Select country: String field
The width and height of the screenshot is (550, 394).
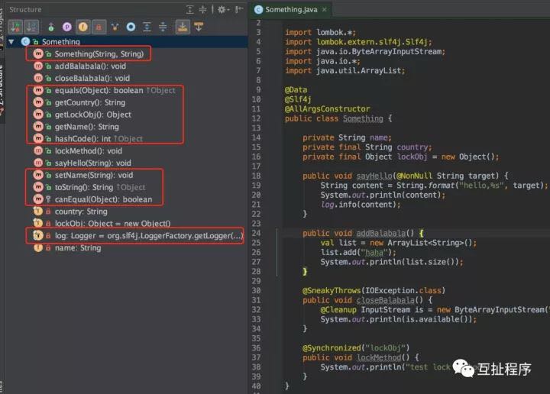coord(81,212)
